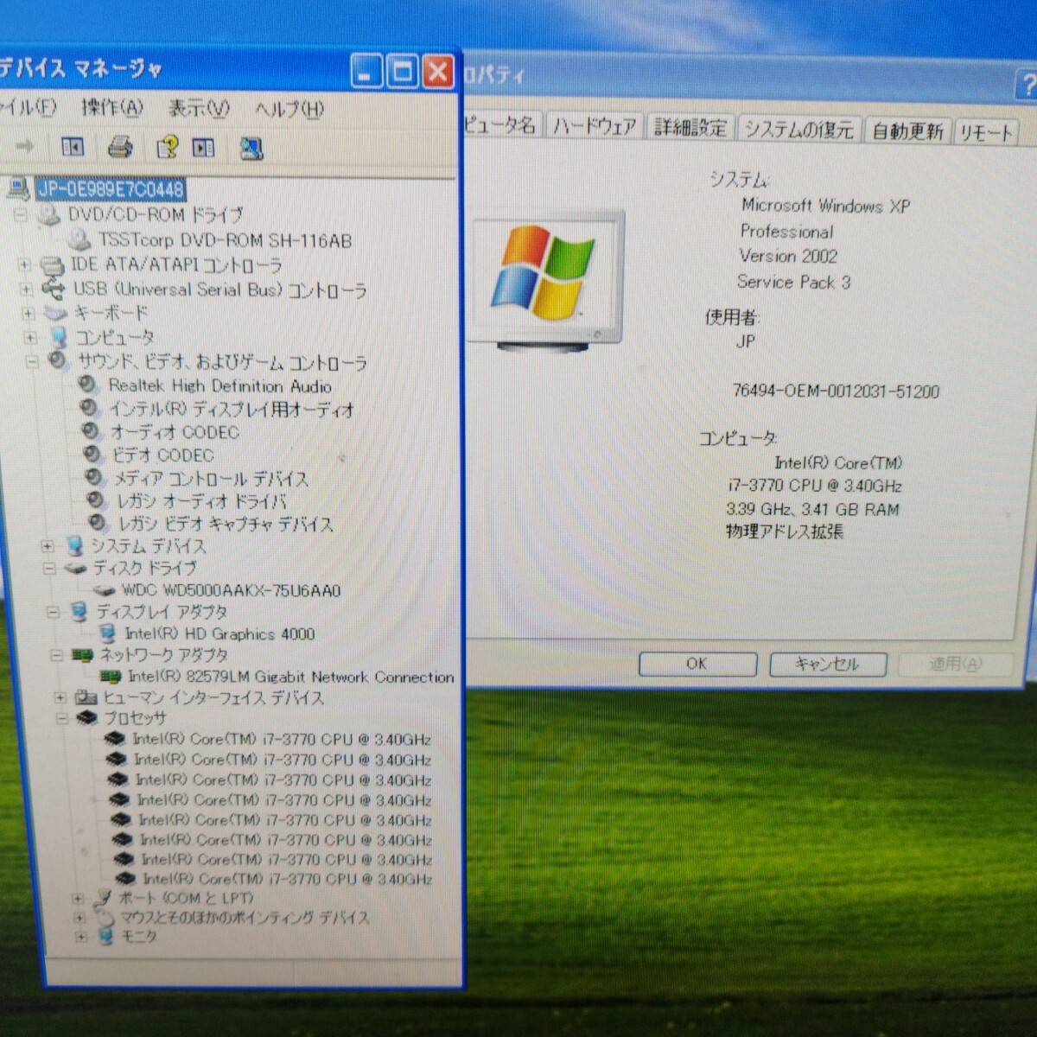Expand the キーボード node
This screenshot has width=1037, height=1037.
29,313
